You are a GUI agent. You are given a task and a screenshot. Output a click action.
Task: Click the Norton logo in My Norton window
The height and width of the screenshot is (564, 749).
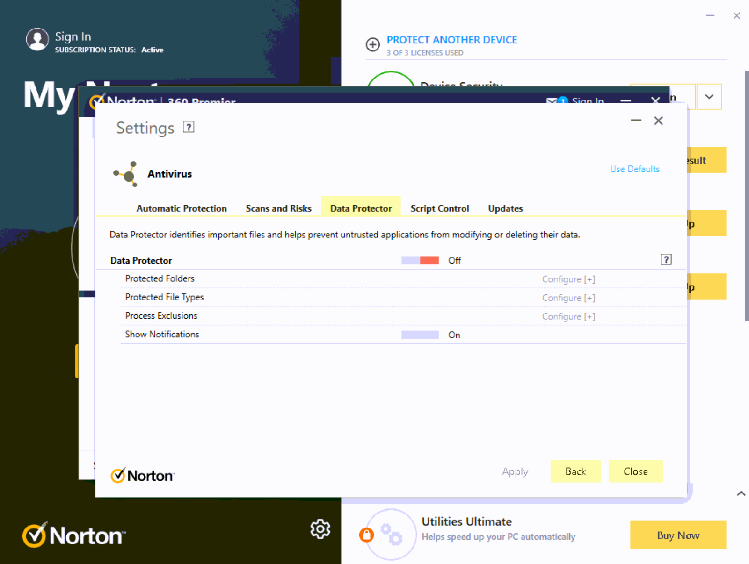click(x=74, y=535)
